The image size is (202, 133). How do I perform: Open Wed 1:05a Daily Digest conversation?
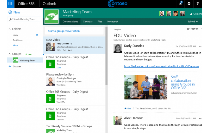74,97
